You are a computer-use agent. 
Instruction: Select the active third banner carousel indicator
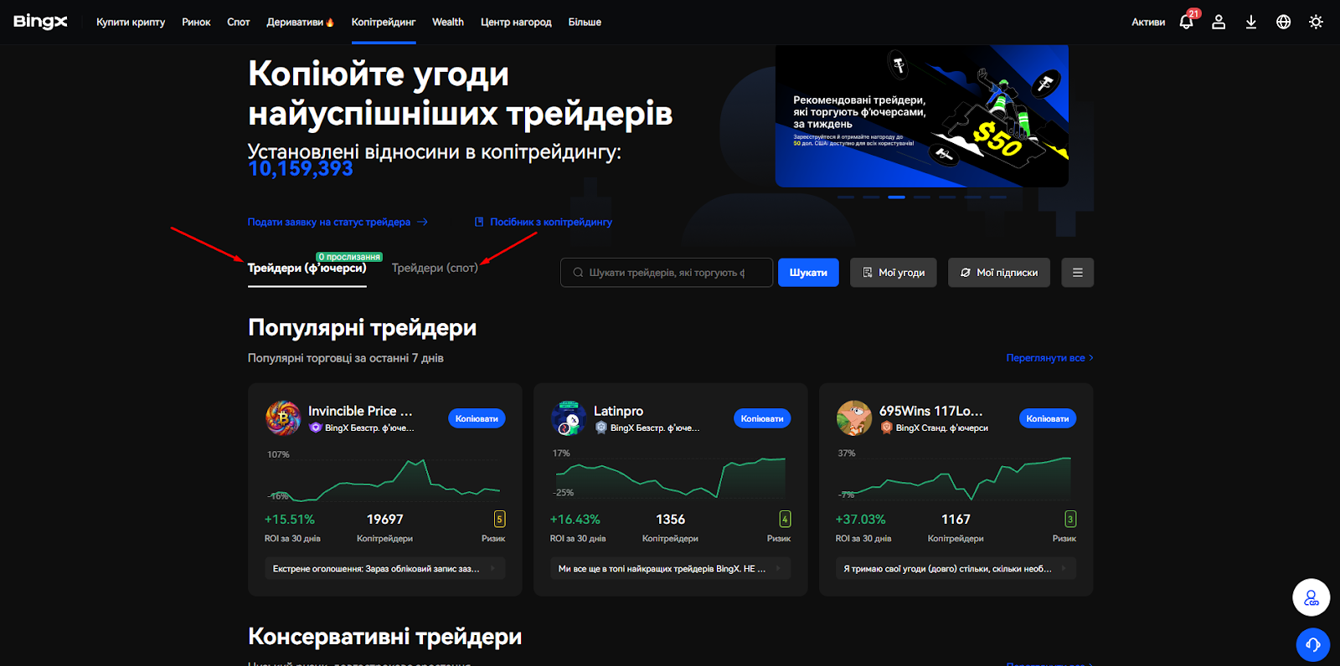[x=897, y=197]
